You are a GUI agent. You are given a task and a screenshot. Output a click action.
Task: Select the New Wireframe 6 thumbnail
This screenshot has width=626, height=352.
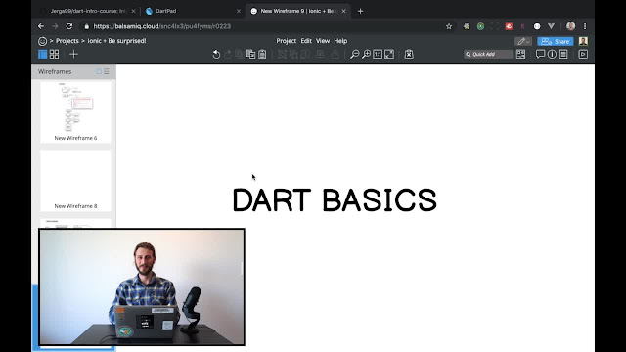(75, 112)
